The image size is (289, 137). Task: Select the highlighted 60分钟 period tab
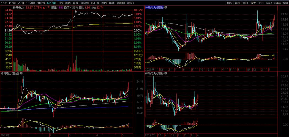click(x=51, y=3)
